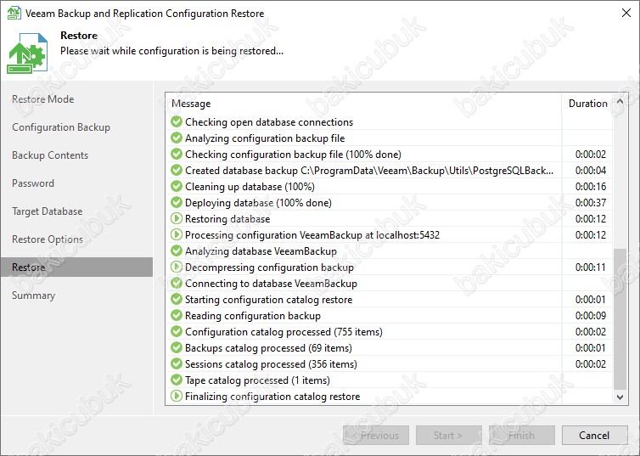This screenshot has width=640, height=456.
Task: Click the large Restore wizard header icon
Action: click(27, 53)
